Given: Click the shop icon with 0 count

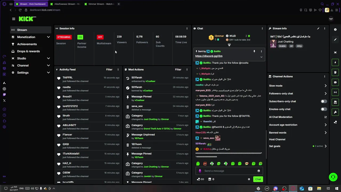Looking at the screenshot, I should coord(211,179).
